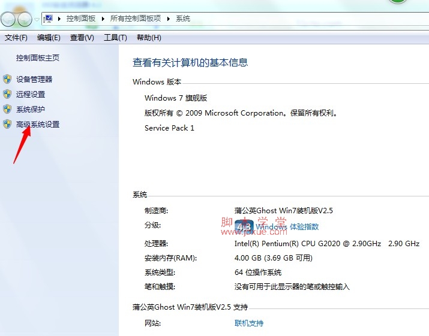Image resolution: width=429 pixels, height=336 pixels.
Task: Click the Back navigation arrow button
Action: 8,19
